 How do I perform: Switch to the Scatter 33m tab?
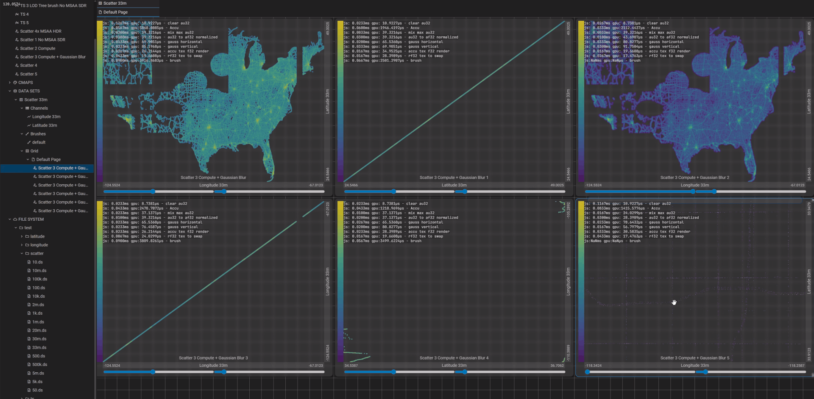click(x=114, y=3)
